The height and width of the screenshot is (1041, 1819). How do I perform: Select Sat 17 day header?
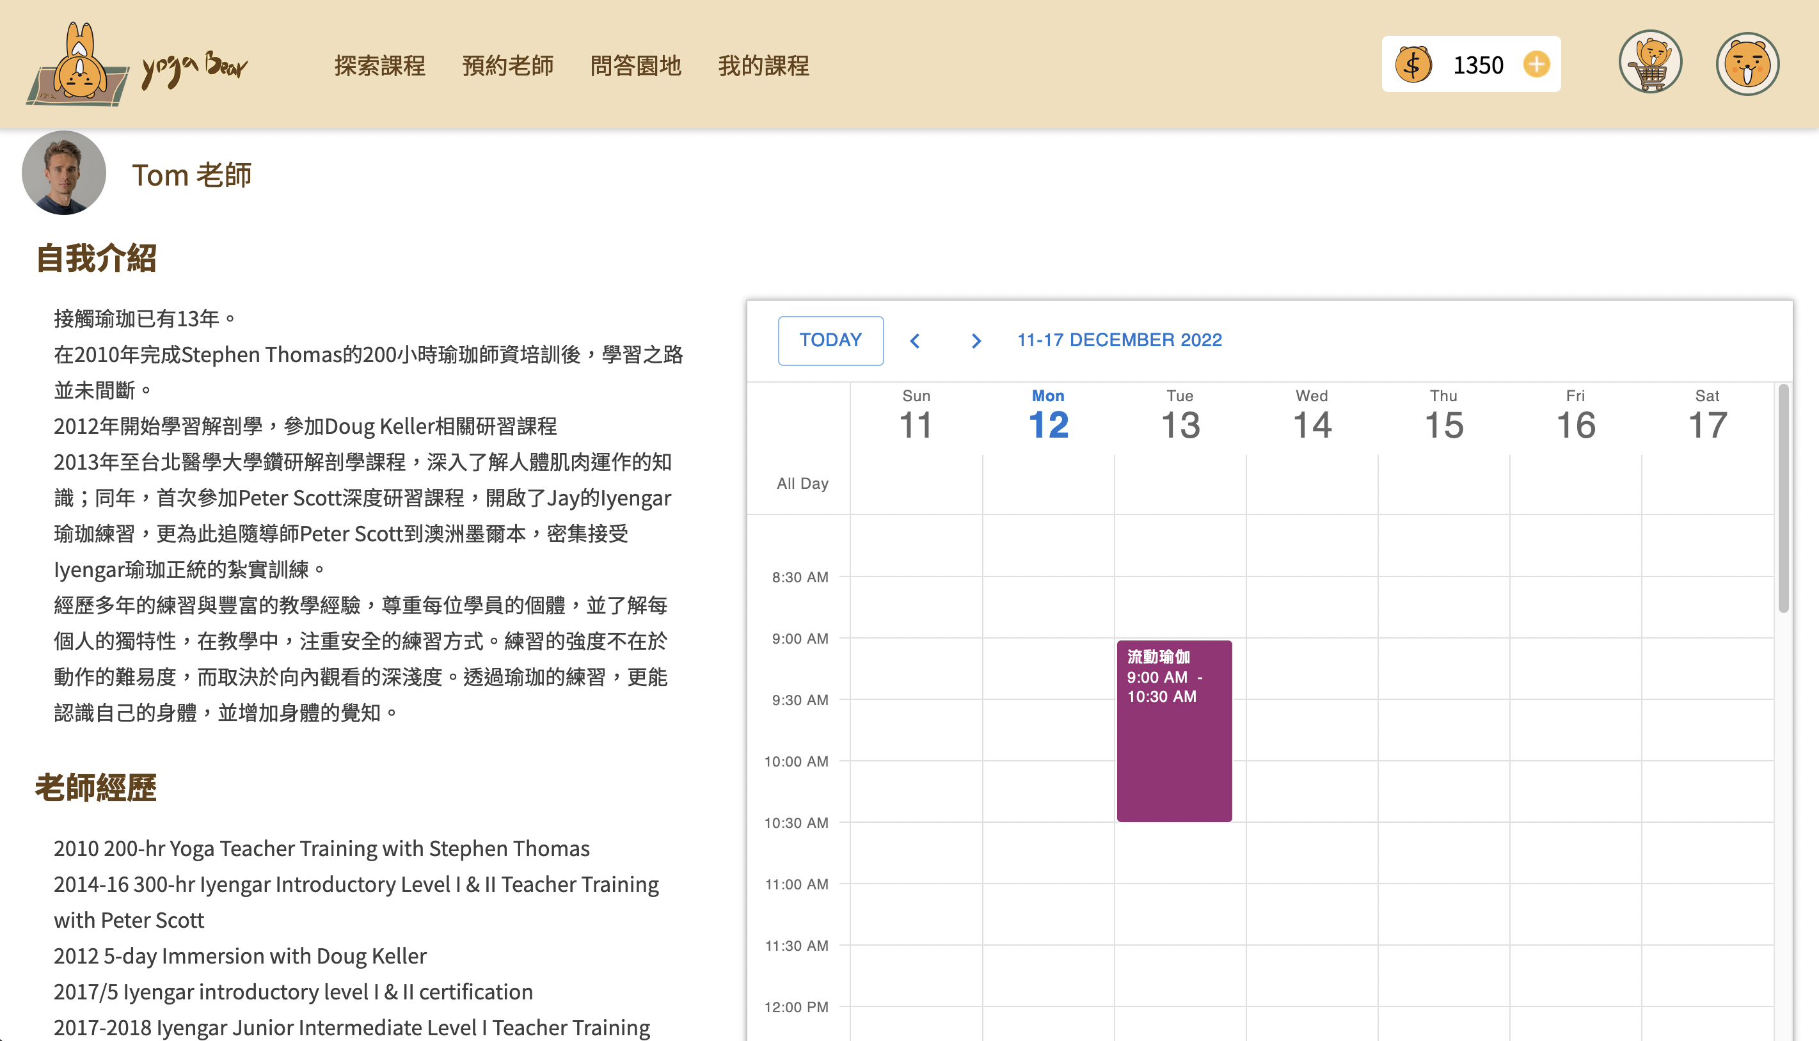coord(1708,415)
